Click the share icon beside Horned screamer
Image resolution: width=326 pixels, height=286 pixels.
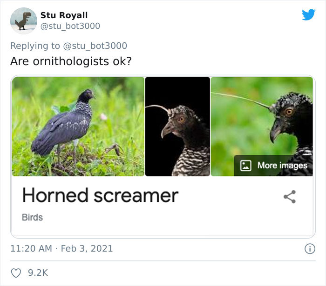point(290,197)
